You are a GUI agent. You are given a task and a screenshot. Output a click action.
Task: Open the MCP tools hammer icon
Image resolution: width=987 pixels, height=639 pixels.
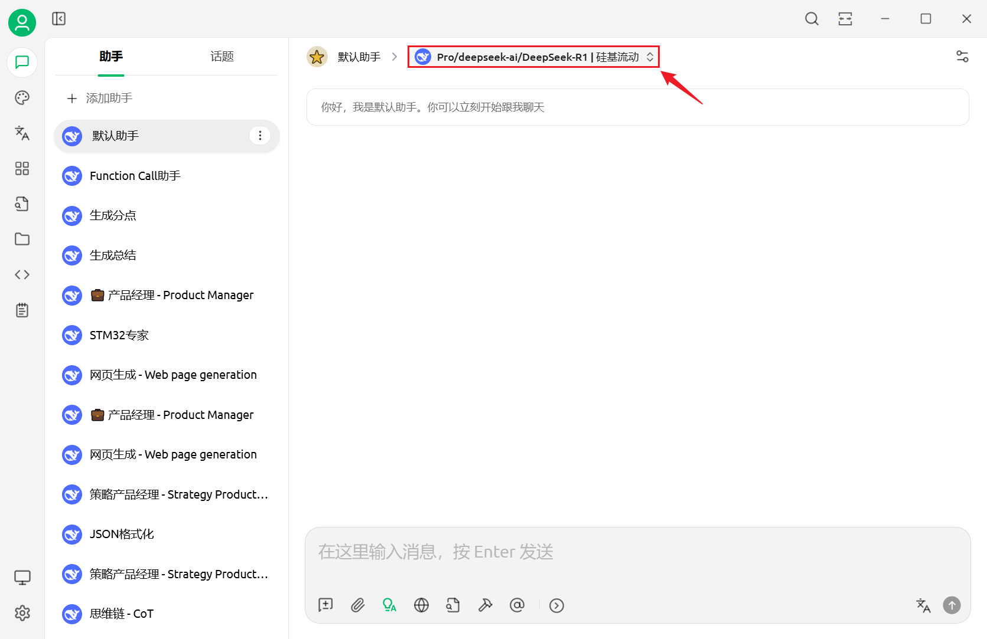point(485,605)
